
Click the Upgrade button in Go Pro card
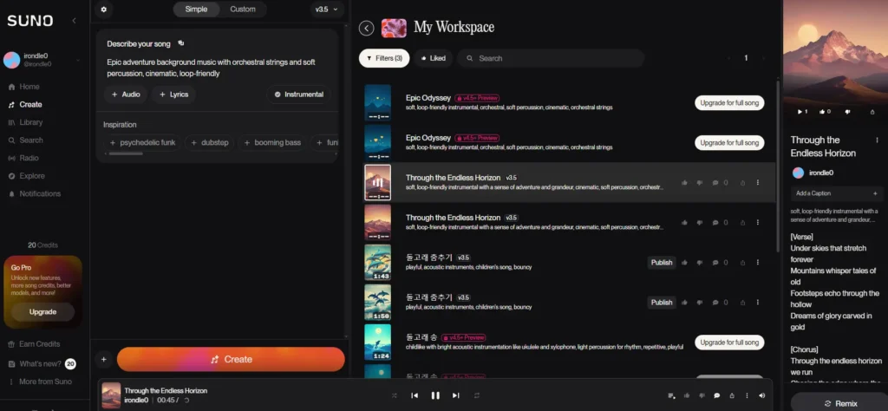click(x=43, y=312)
